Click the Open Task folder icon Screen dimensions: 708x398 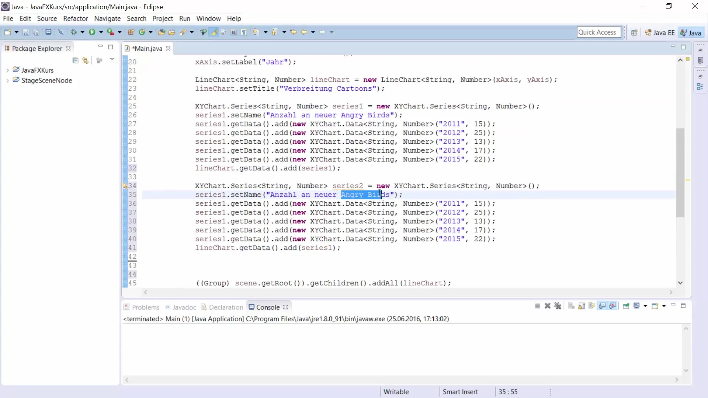click(172, 32)
